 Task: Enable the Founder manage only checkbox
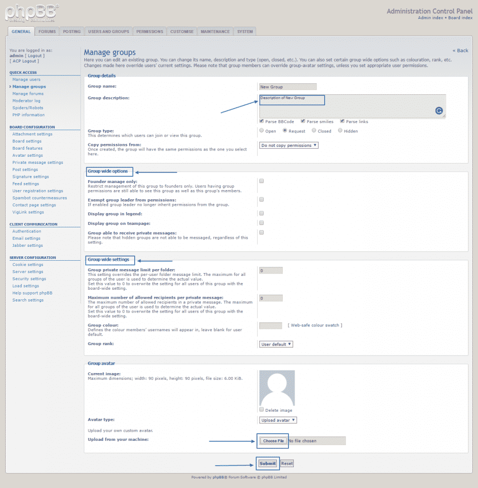click(261, 181)
